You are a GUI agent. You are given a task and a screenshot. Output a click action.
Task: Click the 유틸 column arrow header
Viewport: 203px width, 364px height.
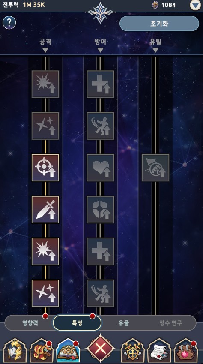[x=155, y=45]
